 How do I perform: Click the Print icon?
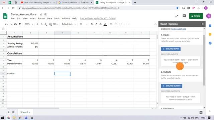[15, 24]
